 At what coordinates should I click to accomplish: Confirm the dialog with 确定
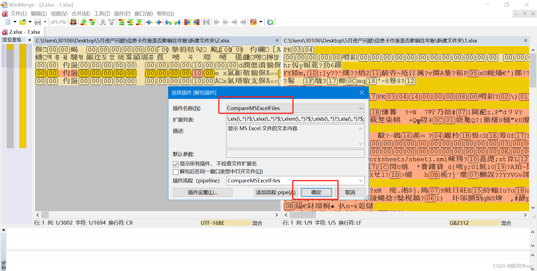tap(316, 192)
